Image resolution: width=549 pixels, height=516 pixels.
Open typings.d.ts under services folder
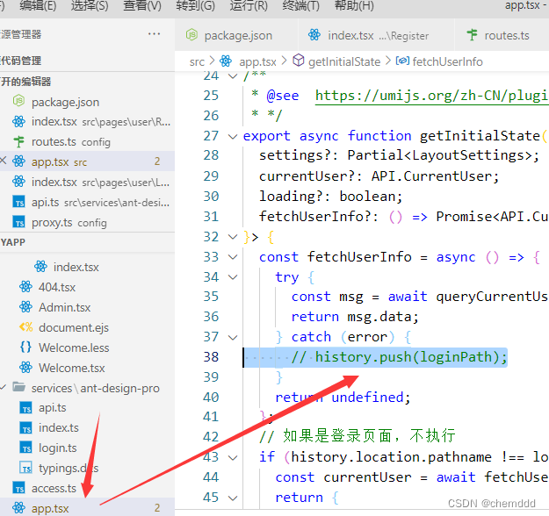87,468
